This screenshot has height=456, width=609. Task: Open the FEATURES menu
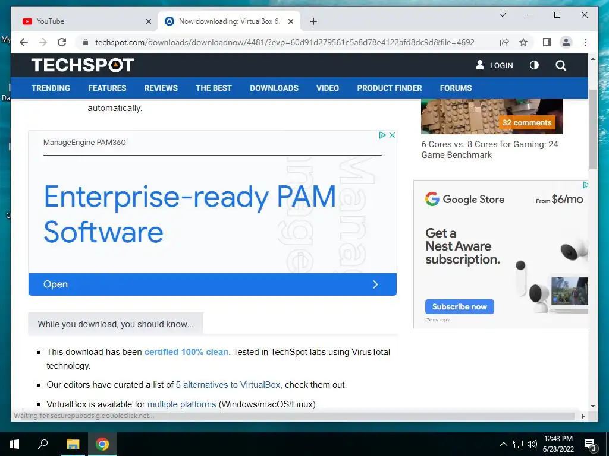click(x=107, y=88)
